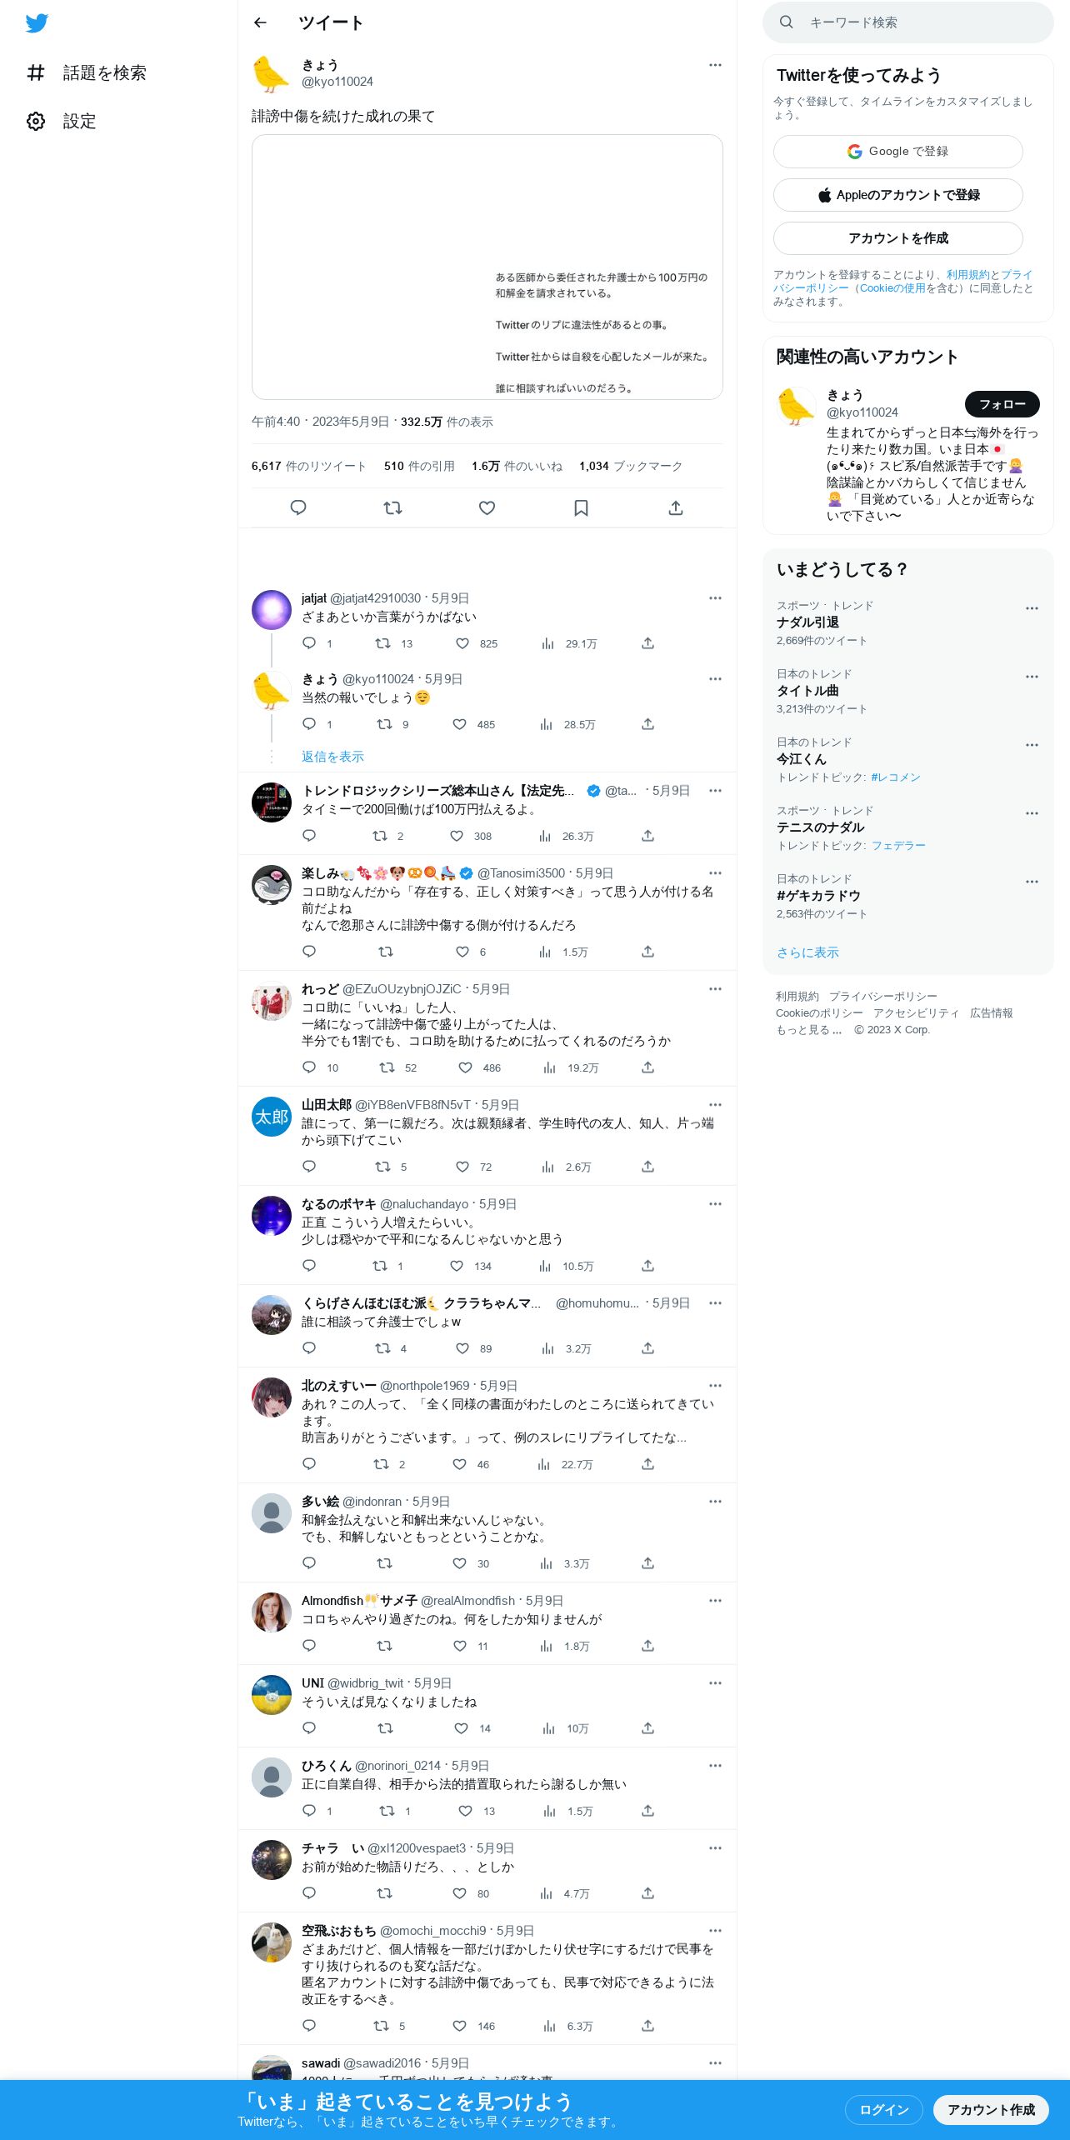
Task: View the 510 件の引用 quotes list
Action: pos(419,466)
